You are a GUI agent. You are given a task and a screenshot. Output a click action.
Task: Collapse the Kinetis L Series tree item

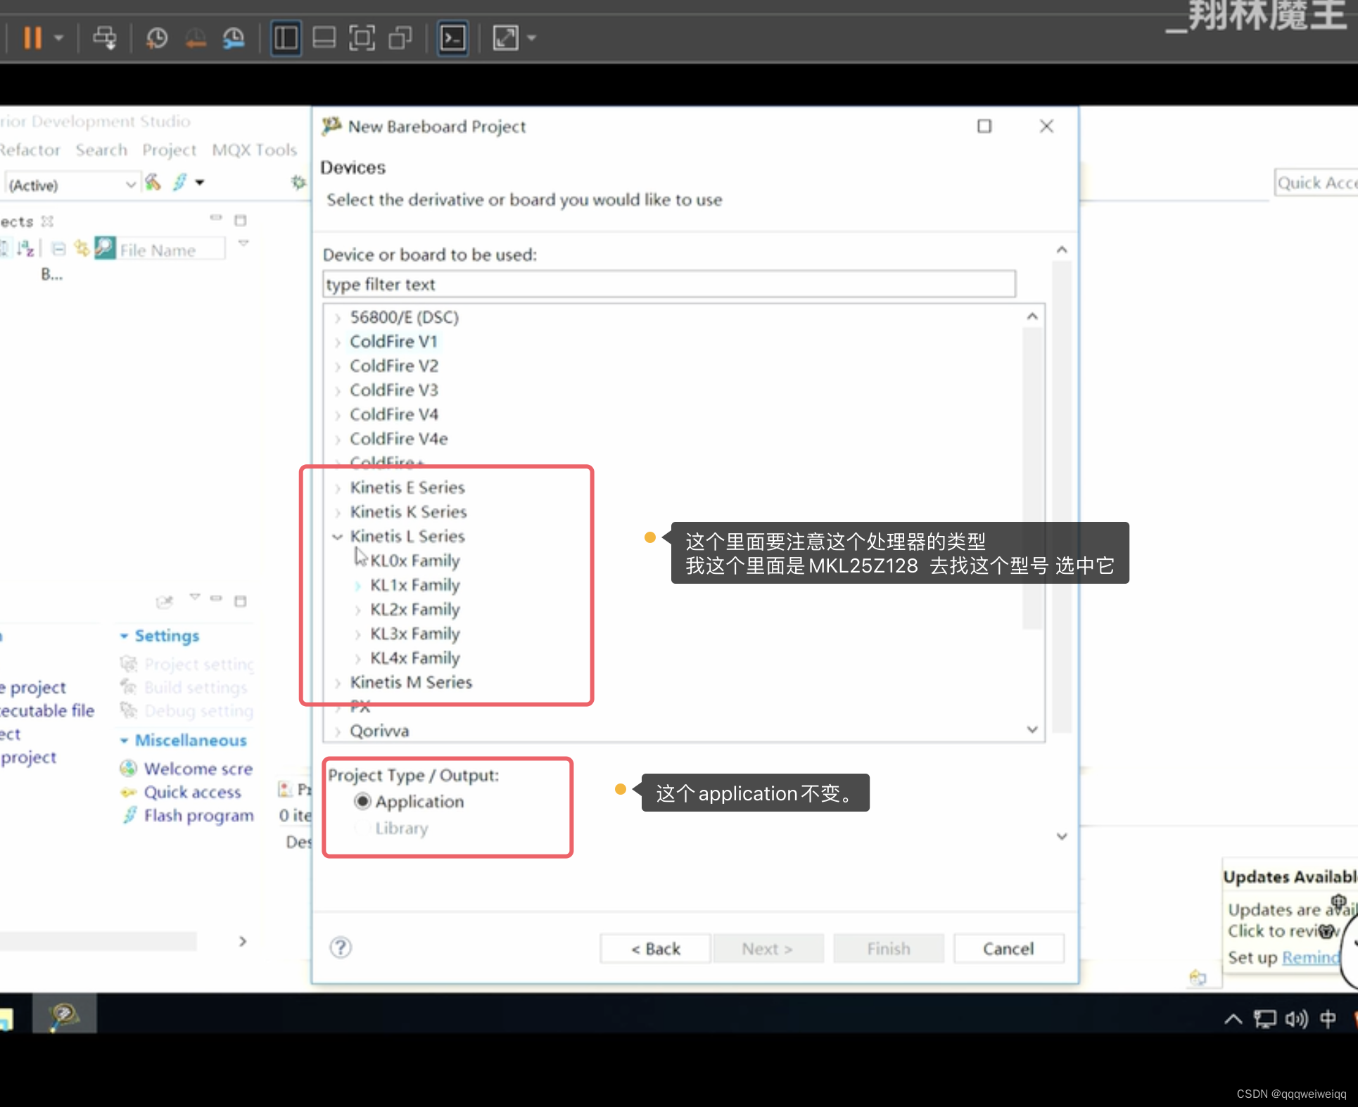(x=338, y=536)
